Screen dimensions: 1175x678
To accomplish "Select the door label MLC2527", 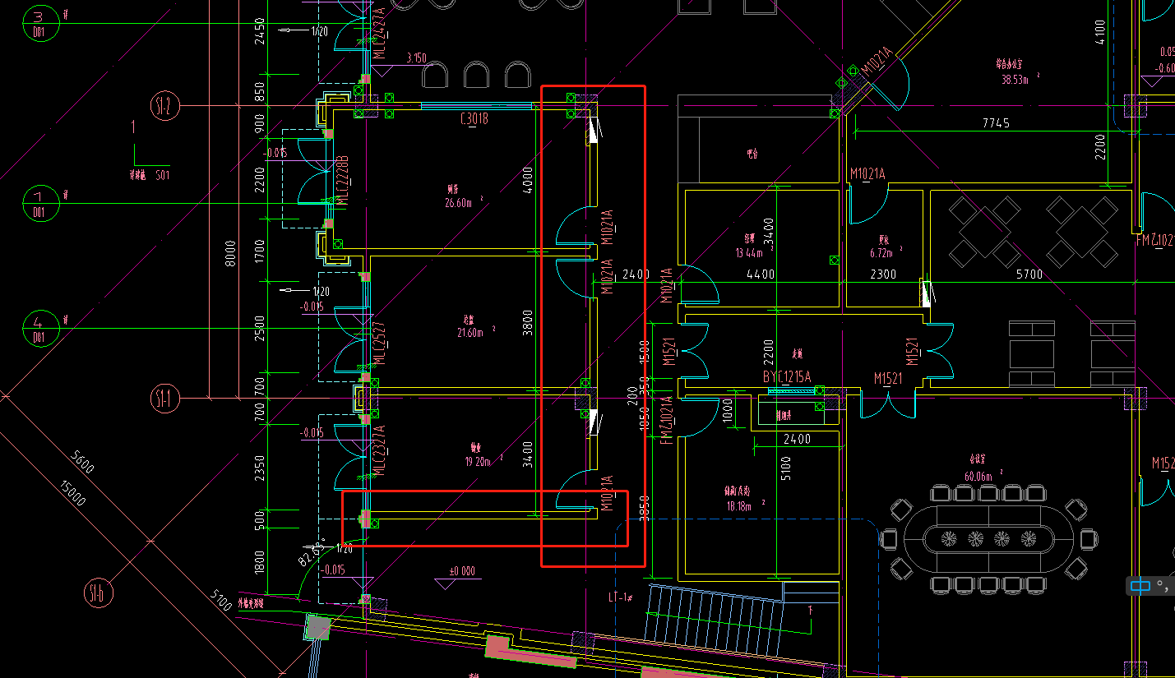I will [x=380, y=344].
